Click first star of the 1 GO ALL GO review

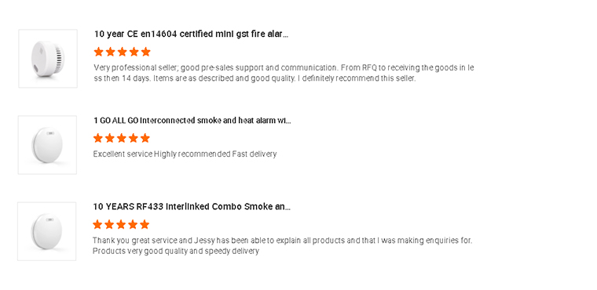coord(98,138)
